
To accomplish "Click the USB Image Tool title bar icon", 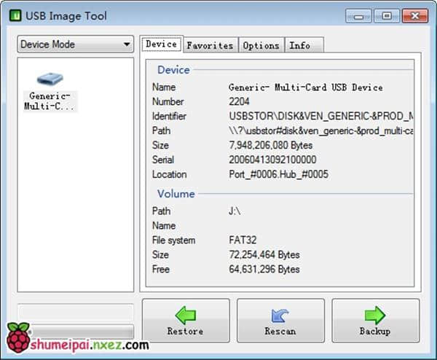I will [14, 15].
